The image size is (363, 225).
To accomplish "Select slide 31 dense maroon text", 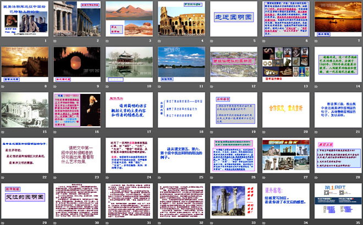I will click(x=129, y=201).
